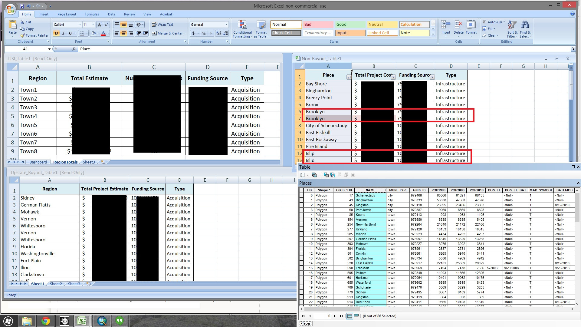
Task: Open the General number format dropdown
Action: click(x=226, y=25)
